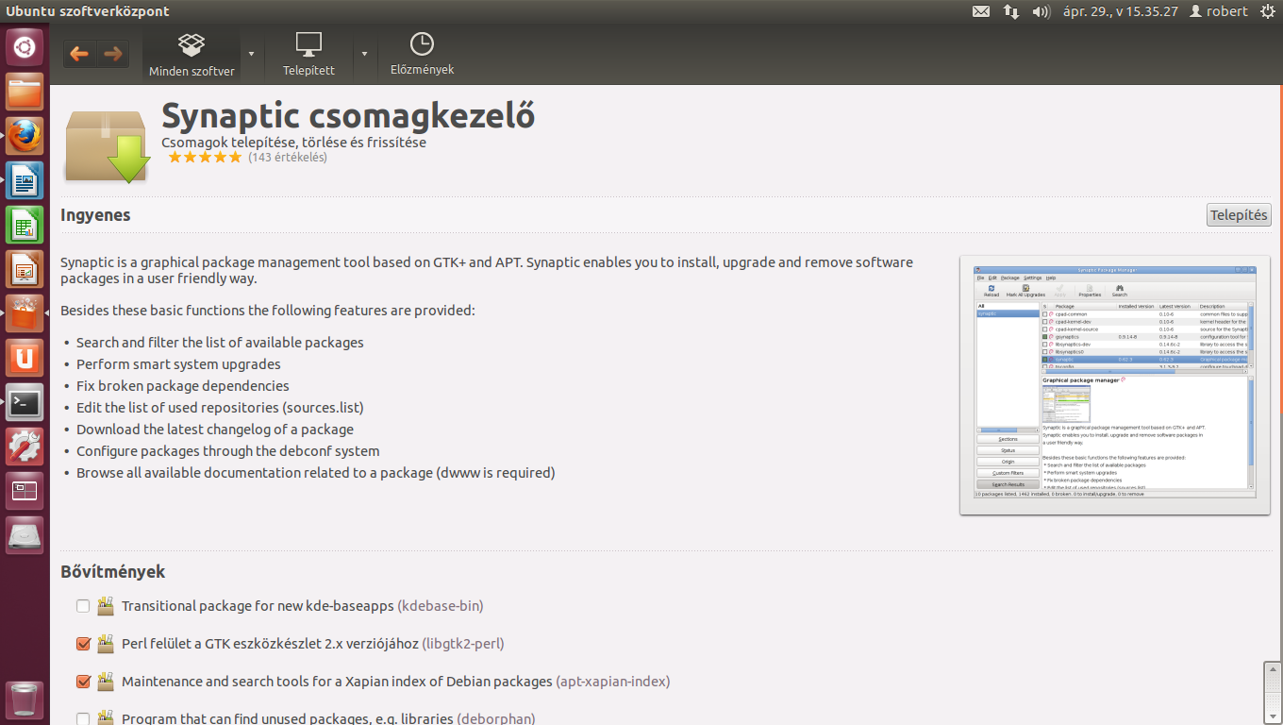Image resolution: width=1283 pixels, height=725 pixels.
Task: Open the 143 értékelés reviews link
Action: pyautogui.click(x=288, y=158)
